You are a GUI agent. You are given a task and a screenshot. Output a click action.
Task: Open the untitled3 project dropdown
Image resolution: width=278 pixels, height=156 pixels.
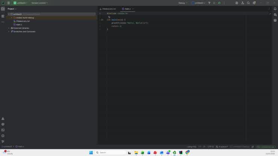coord(20,3)
